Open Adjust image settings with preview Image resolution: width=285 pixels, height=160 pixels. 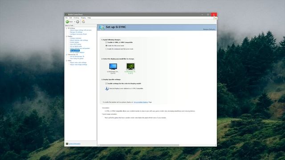pyautogui.click(x=81, y=30)
